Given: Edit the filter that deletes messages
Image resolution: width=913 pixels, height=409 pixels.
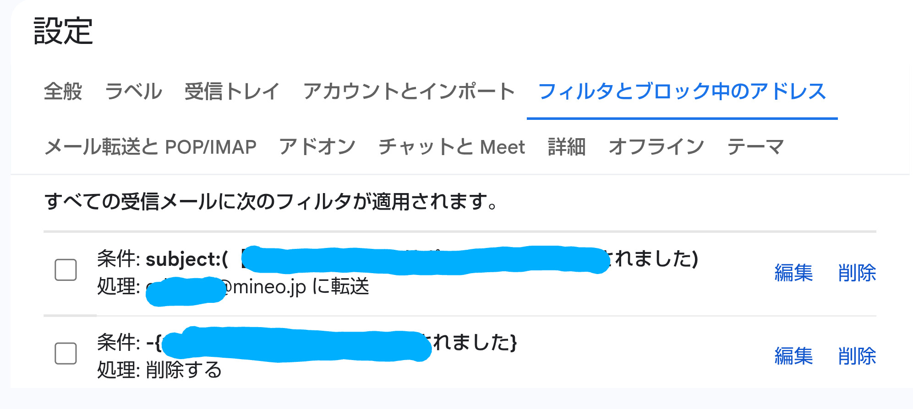Looking at the screenshot, I should click(793, 356).
